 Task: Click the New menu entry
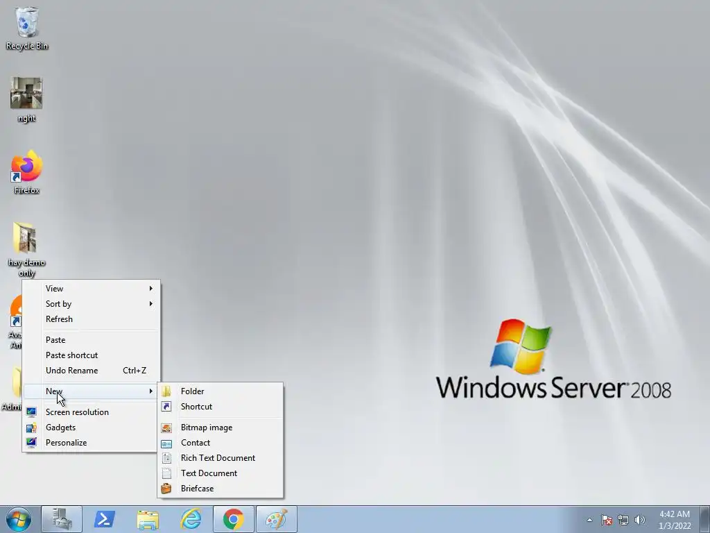(x=91, y=391)
